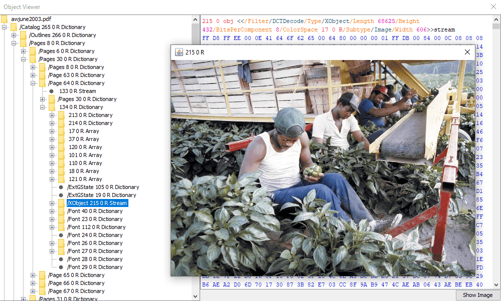Viewport: 501px width, 301px height.
Task: Expand the /Page 65 0 R Dictionary node
Action: 34,275
